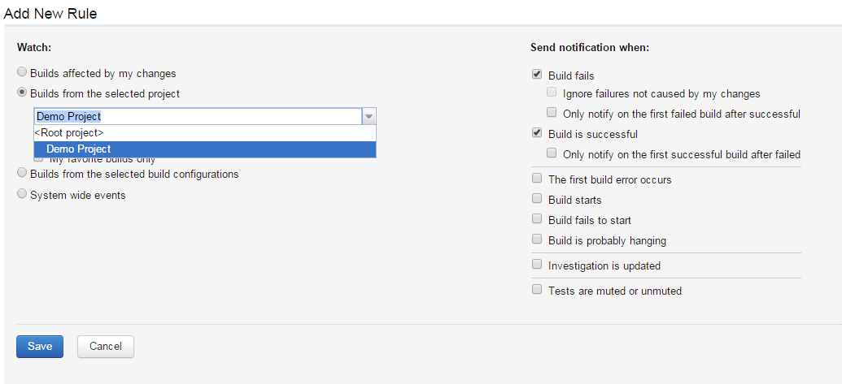
Task: Check 'Build is probably hanging' option
Action: [x=537, y=239]
